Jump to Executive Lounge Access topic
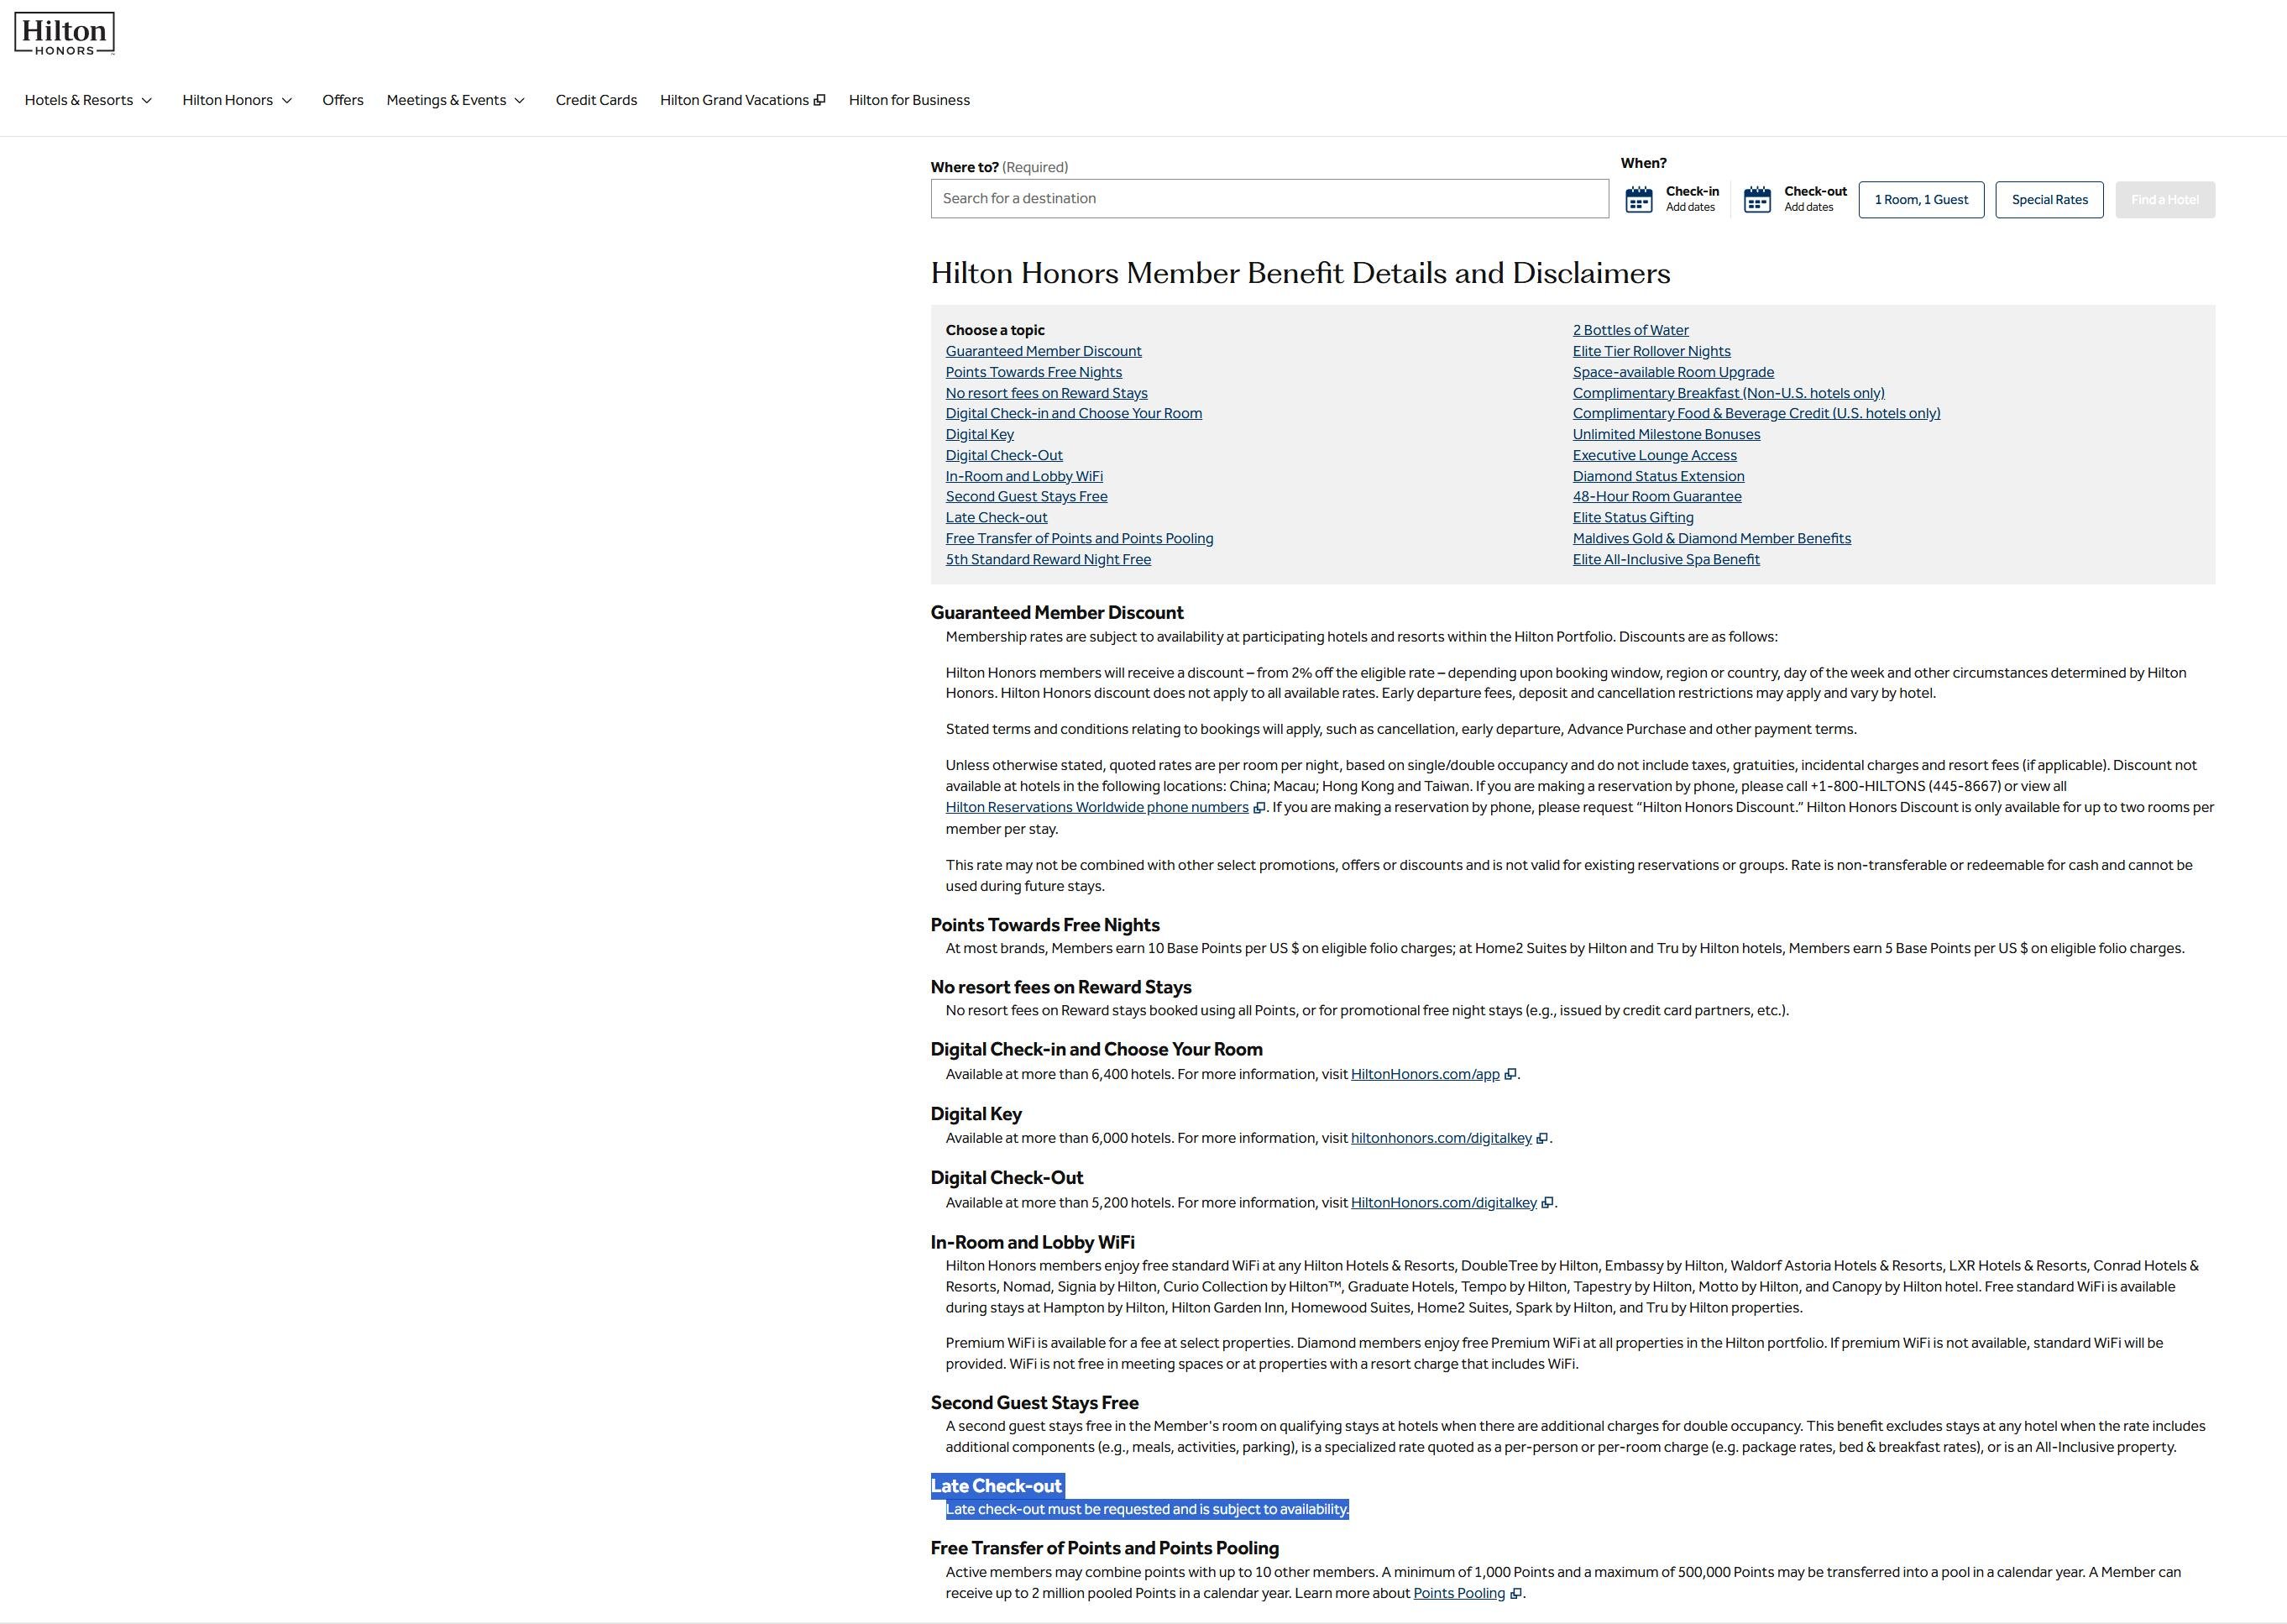Screen dimensions: 2287x1624 coord(1654,455)
